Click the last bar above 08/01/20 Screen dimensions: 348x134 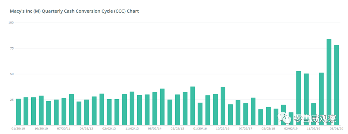336,85
